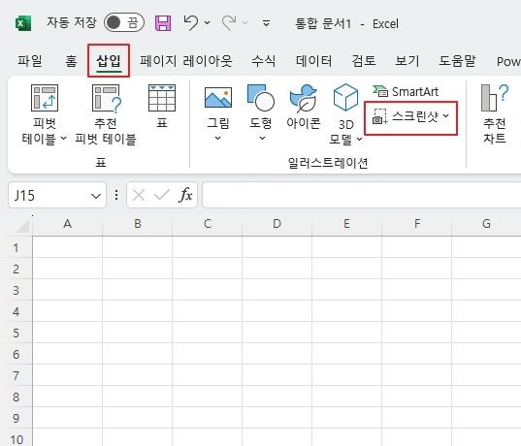The image size is (521, 446).
Task: Switch to the 페이지 레이아웃 tab
Action: [185, 61]
